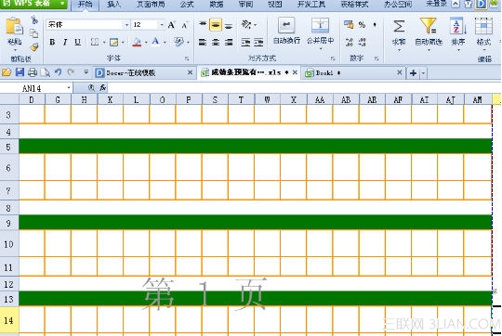Click the cell borders icon
Viewport: 502px width, 336px height.
(x=95, y=42)
